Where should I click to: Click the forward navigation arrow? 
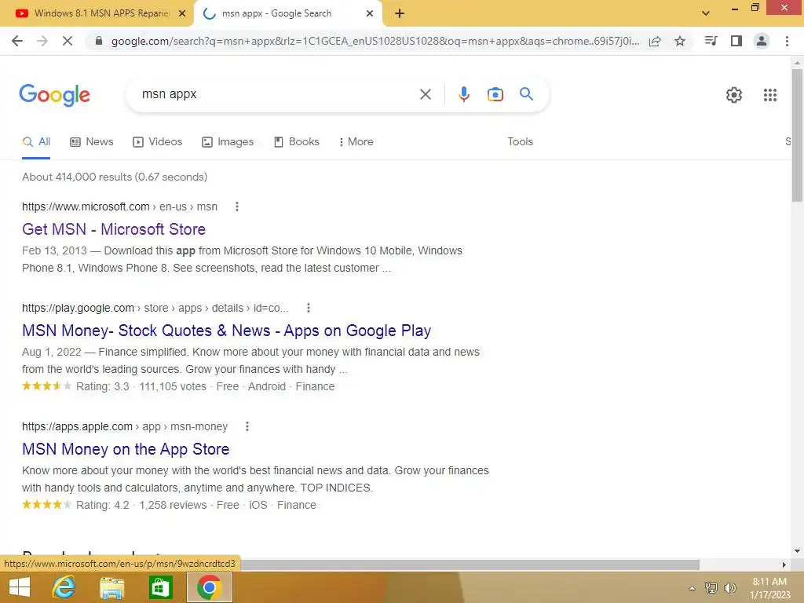point(42,41)
